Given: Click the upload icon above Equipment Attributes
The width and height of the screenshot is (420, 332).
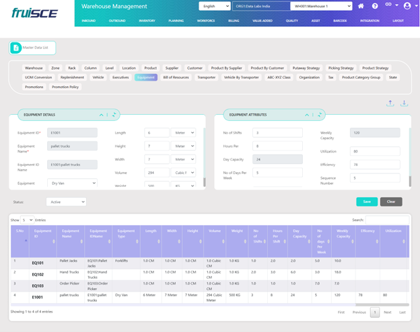Looking at the screenshot, I should 390,103.
